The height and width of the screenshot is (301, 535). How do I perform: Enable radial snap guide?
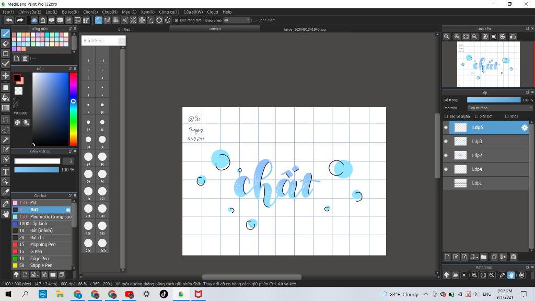133,20
